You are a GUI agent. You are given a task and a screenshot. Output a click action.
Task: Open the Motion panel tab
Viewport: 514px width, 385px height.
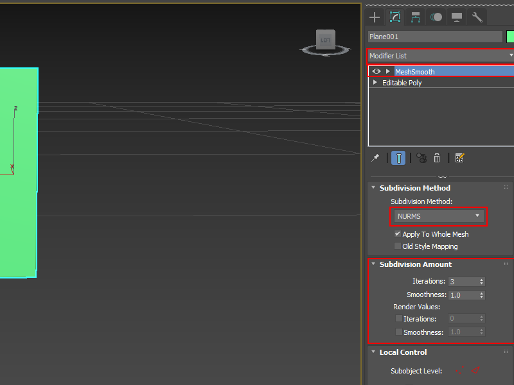pyautogui.click(x=436, y=17)
